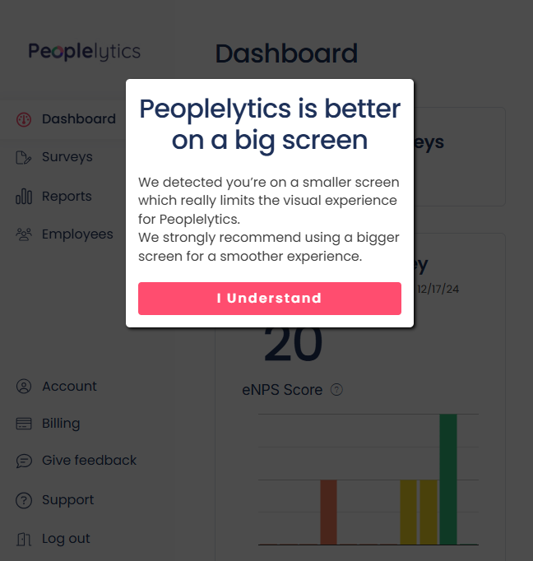This screenshot has width=533, height=561.
Task: Click the Peoplelytics logo
Action: tap(85, 51)
